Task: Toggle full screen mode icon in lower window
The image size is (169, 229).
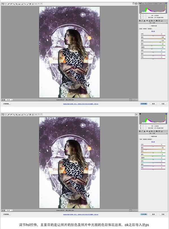Action: (x=136, y=115)
